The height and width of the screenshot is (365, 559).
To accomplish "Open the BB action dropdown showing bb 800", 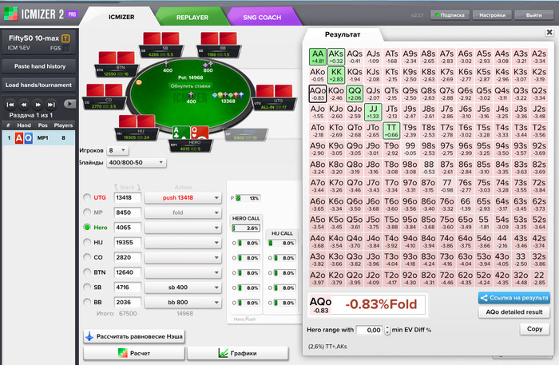I will tap(183, 302).
